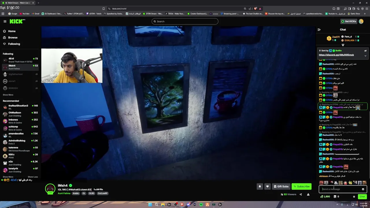
Task: Click Gift Subs button
Action: tap(281, 187)
